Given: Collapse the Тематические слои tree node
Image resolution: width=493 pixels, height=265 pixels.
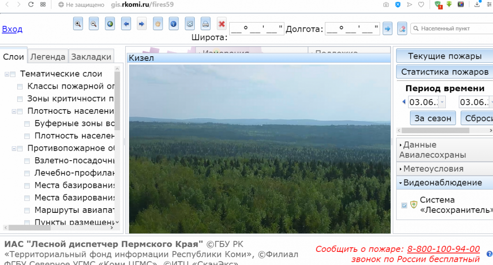Looking at the screenshot, I should pyautogui.click(x=7, y=74).
